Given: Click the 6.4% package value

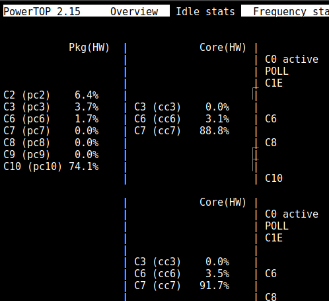Looking at the screenshot, I should coord(87,95).
